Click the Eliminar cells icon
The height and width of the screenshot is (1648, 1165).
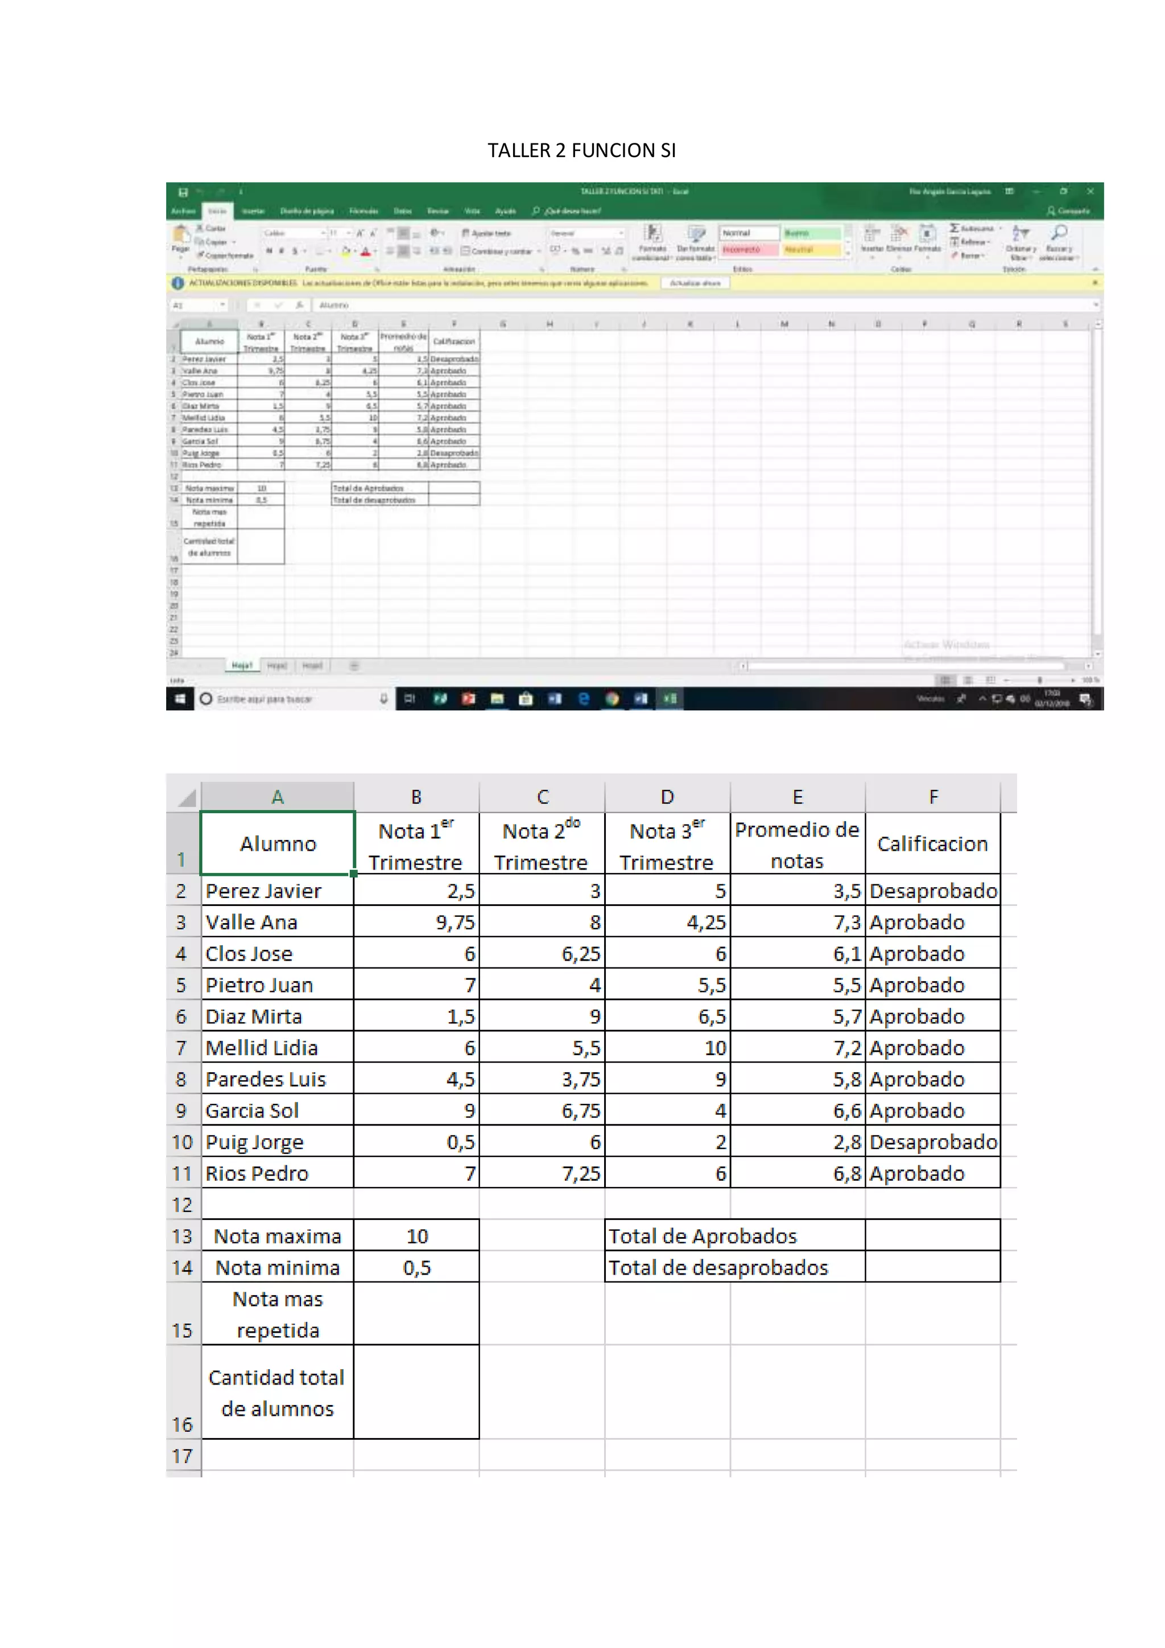click(x=899, y=234)
